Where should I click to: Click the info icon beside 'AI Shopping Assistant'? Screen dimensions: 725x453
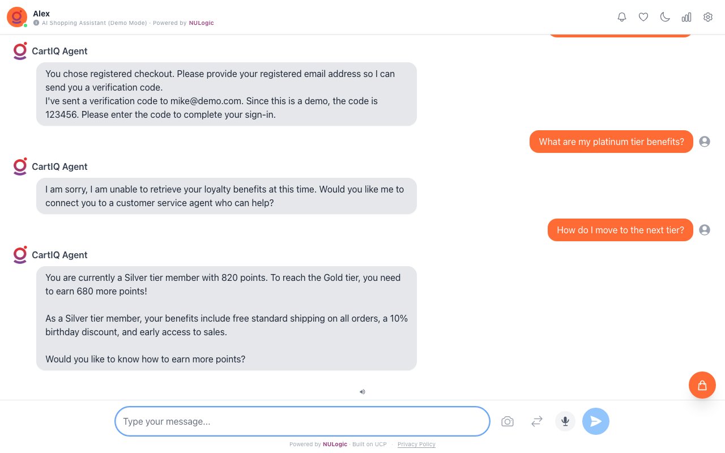pyautogui.click(x=36, y=23)
